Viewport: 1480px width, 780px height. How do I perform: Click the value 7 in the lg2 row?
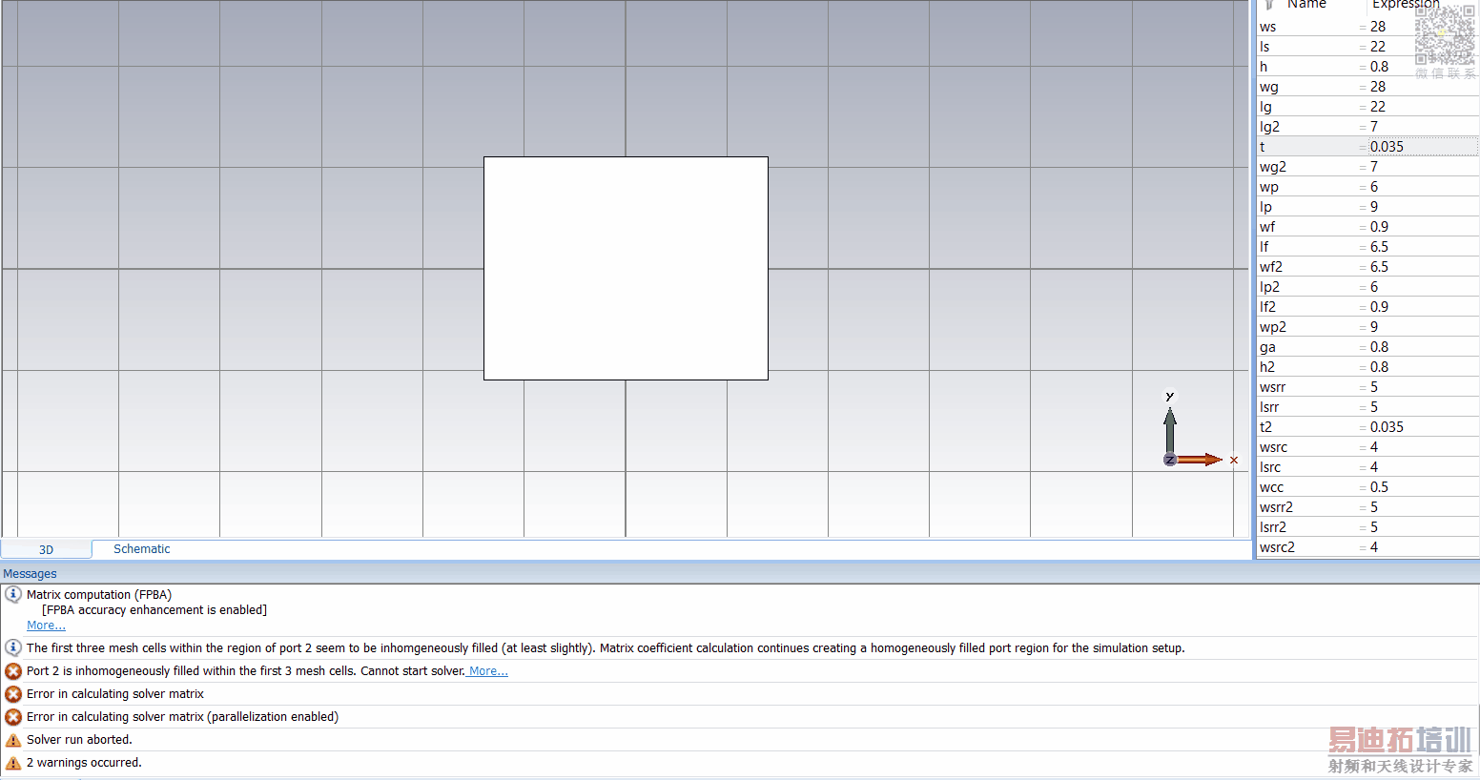click(1374, 127)
